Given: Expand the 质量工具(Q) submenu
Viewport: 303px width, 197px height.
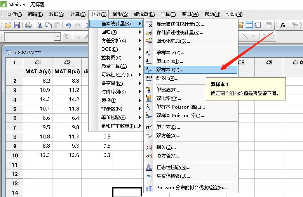Looking at the screenshot, I should (x=116, y=66).
